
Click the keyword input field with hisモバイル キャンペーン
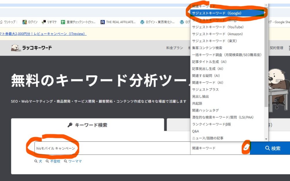[x=112, y=148]
